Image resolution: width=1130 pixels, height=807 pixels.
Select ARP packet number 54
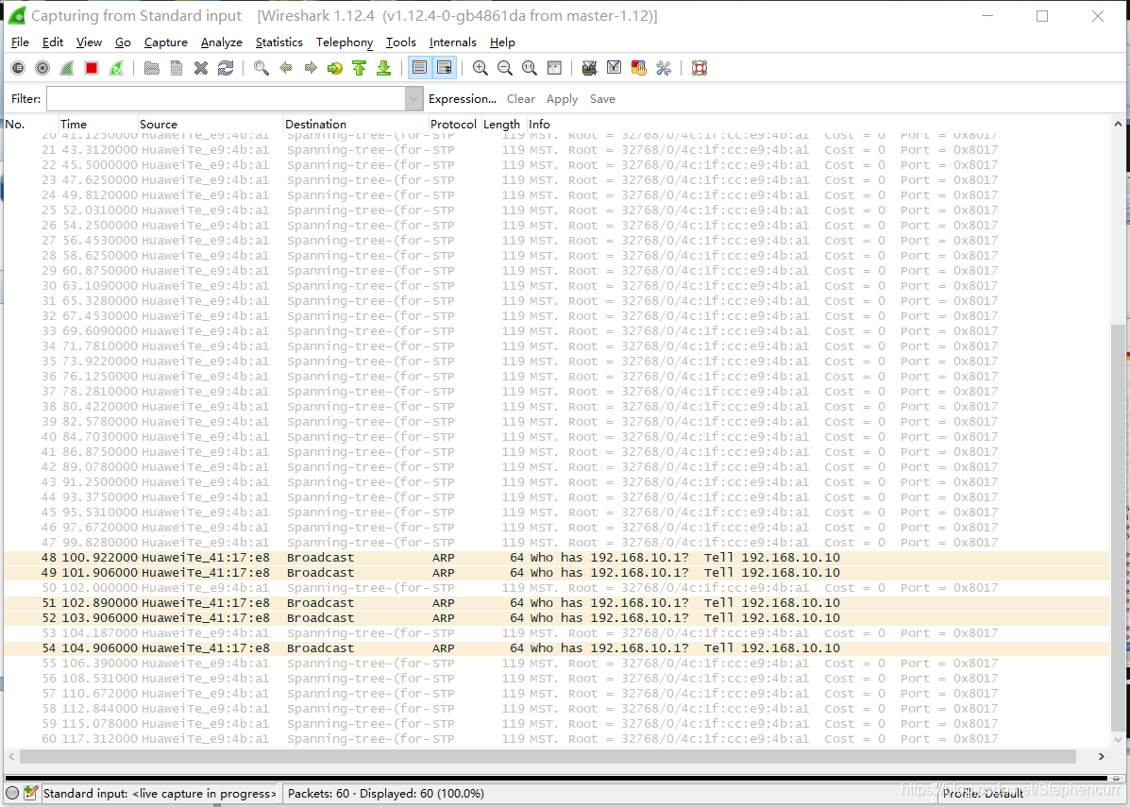click(556, 648)
